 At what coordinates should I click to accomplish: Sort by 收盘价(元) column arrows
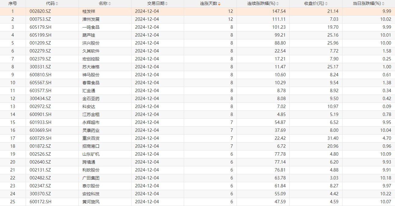pyautogui.click(x=326, y=4)
